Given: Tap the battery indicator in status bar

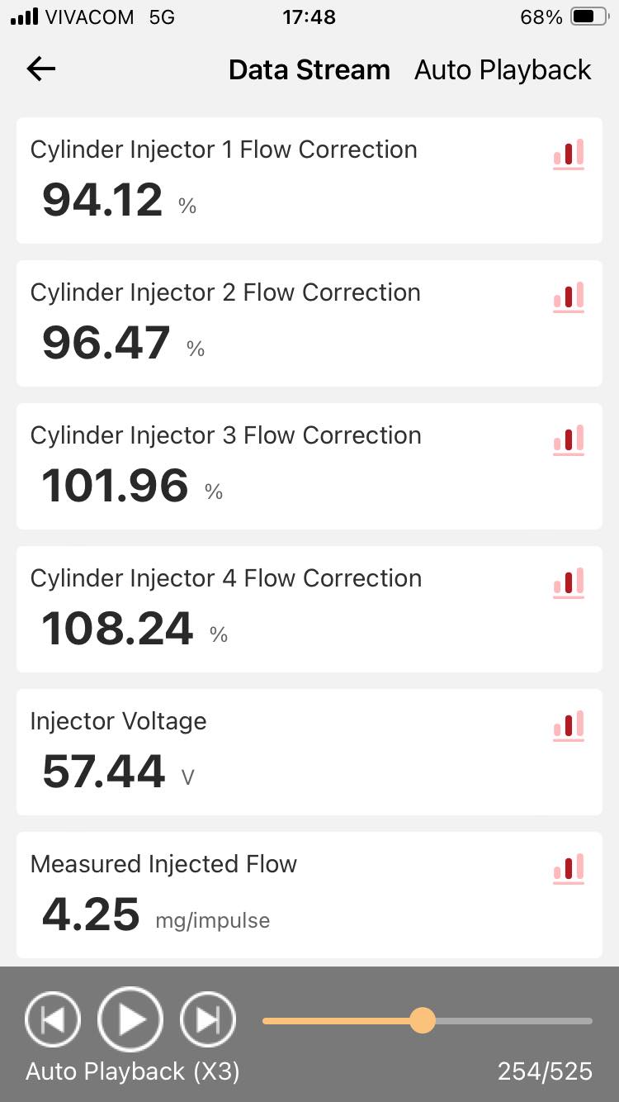Looking at the screenshot, I should tap(589, 17).
